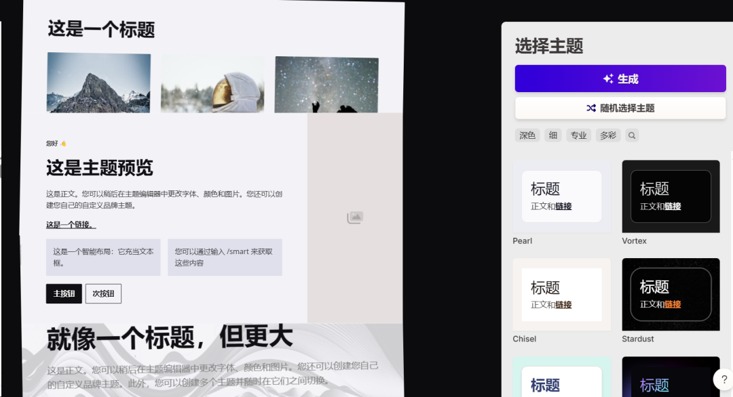Open theme search magnifier icon
Image resolution: width=733 pixels, height=397 pixels.
click(x=632, y=135)
